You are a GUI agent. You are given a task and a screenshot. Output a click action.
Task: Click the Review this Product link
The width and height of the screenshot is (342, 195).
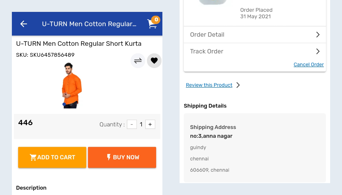click(x=209, y=85)
